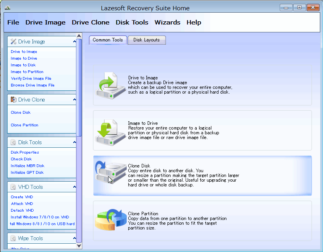Open the Drive Image menu
The image size is (323, 252).
click(x=45, y=22)
